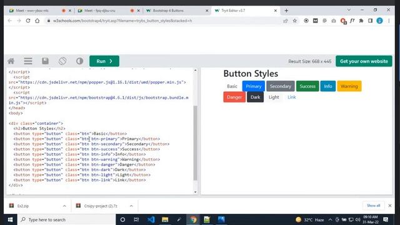
Task: Place cursor on the btn-primary code line
Action: tap(87, 139)
